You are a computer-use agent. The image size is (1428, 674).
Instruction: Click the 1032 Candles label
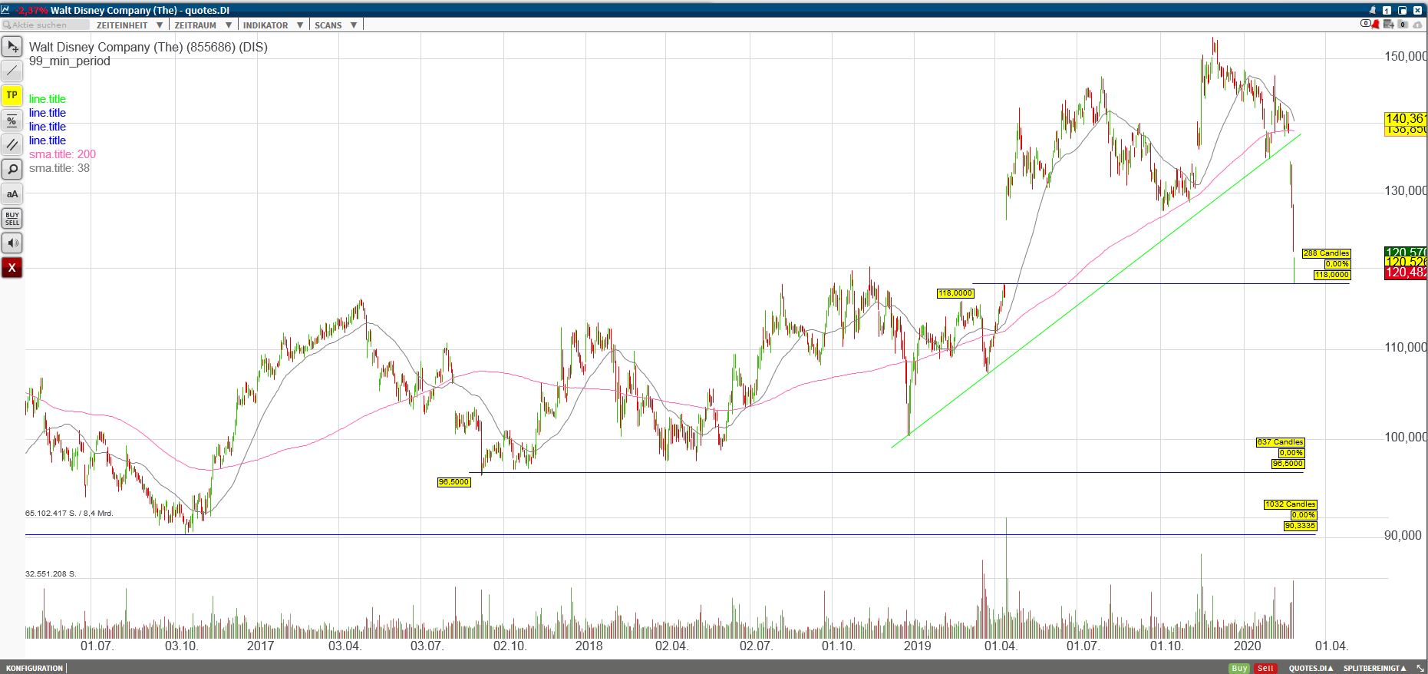pyautogui.click(x=1290, y=504)
